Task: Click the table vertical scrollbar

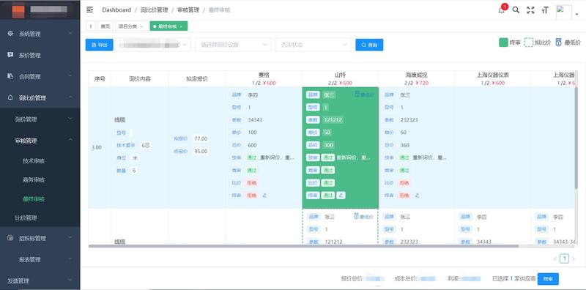Action: [576, 138]
